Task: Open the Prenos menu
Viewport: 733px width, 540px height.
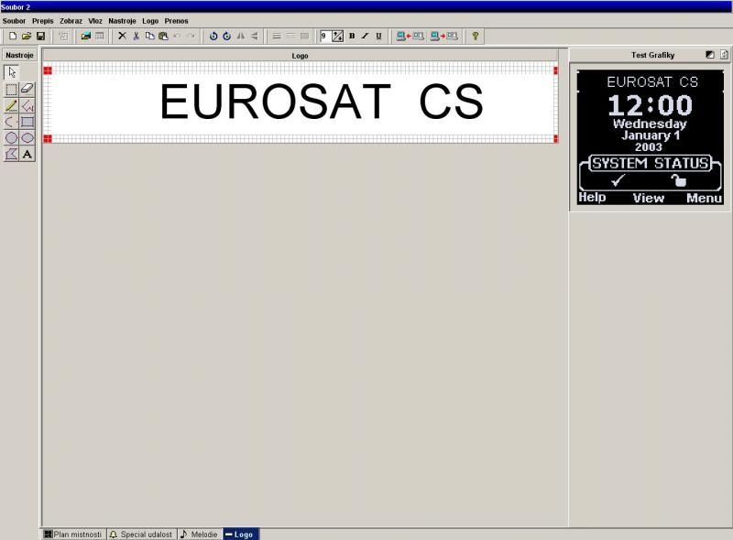Action: pyautogui.click(x=176, y=20)
